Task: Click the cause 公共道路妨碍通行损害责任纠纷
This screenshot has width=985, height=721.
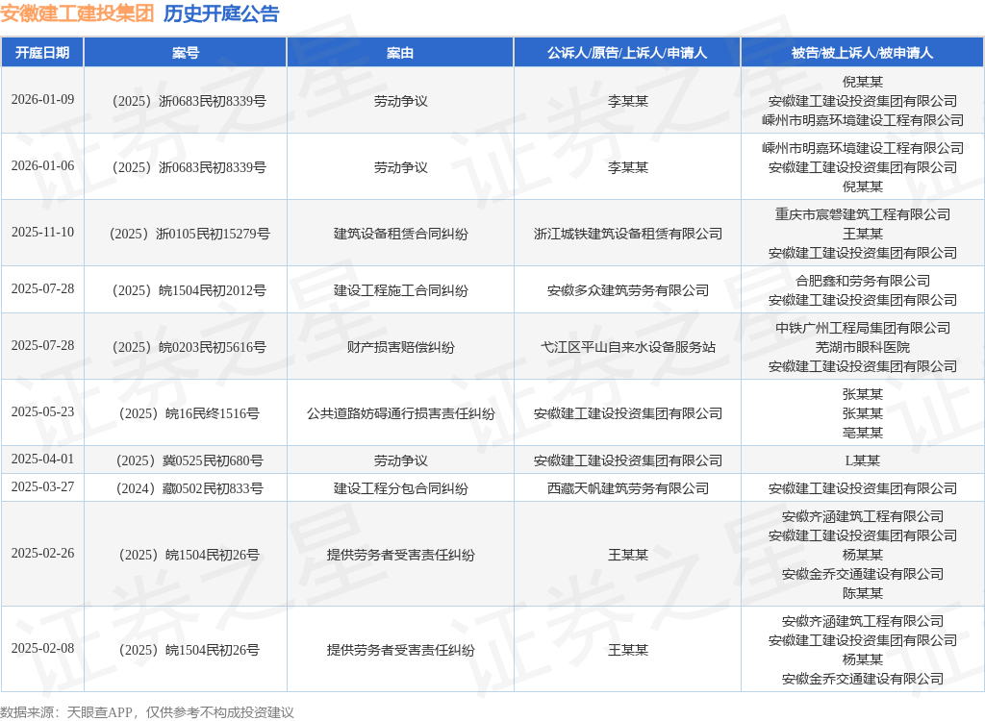Action: [x=400, y=413]
